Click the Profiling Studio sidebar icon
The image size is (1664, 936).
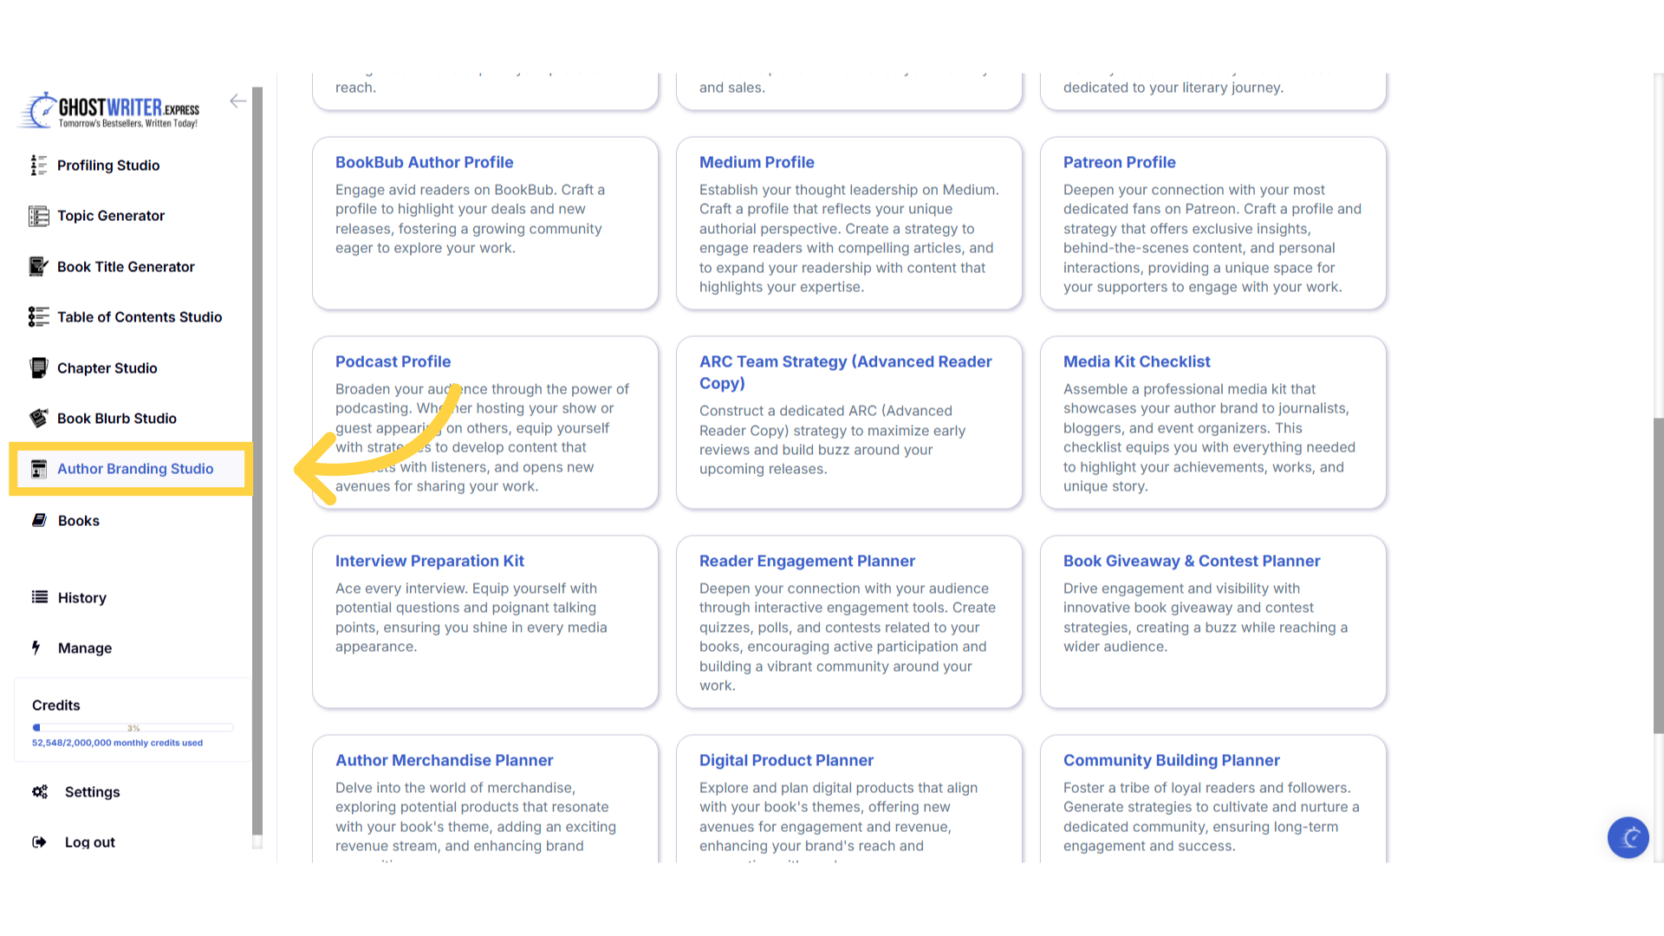click(38, 166)
